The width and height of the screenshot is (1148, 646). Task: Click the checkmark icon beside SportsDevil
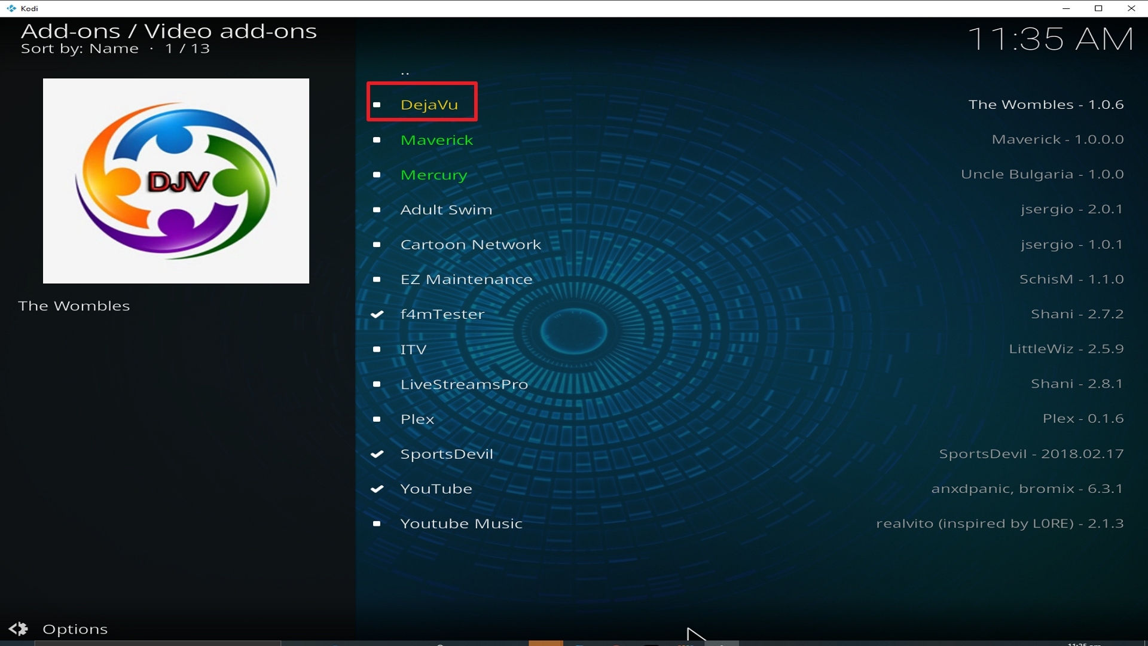coord(377,454)
